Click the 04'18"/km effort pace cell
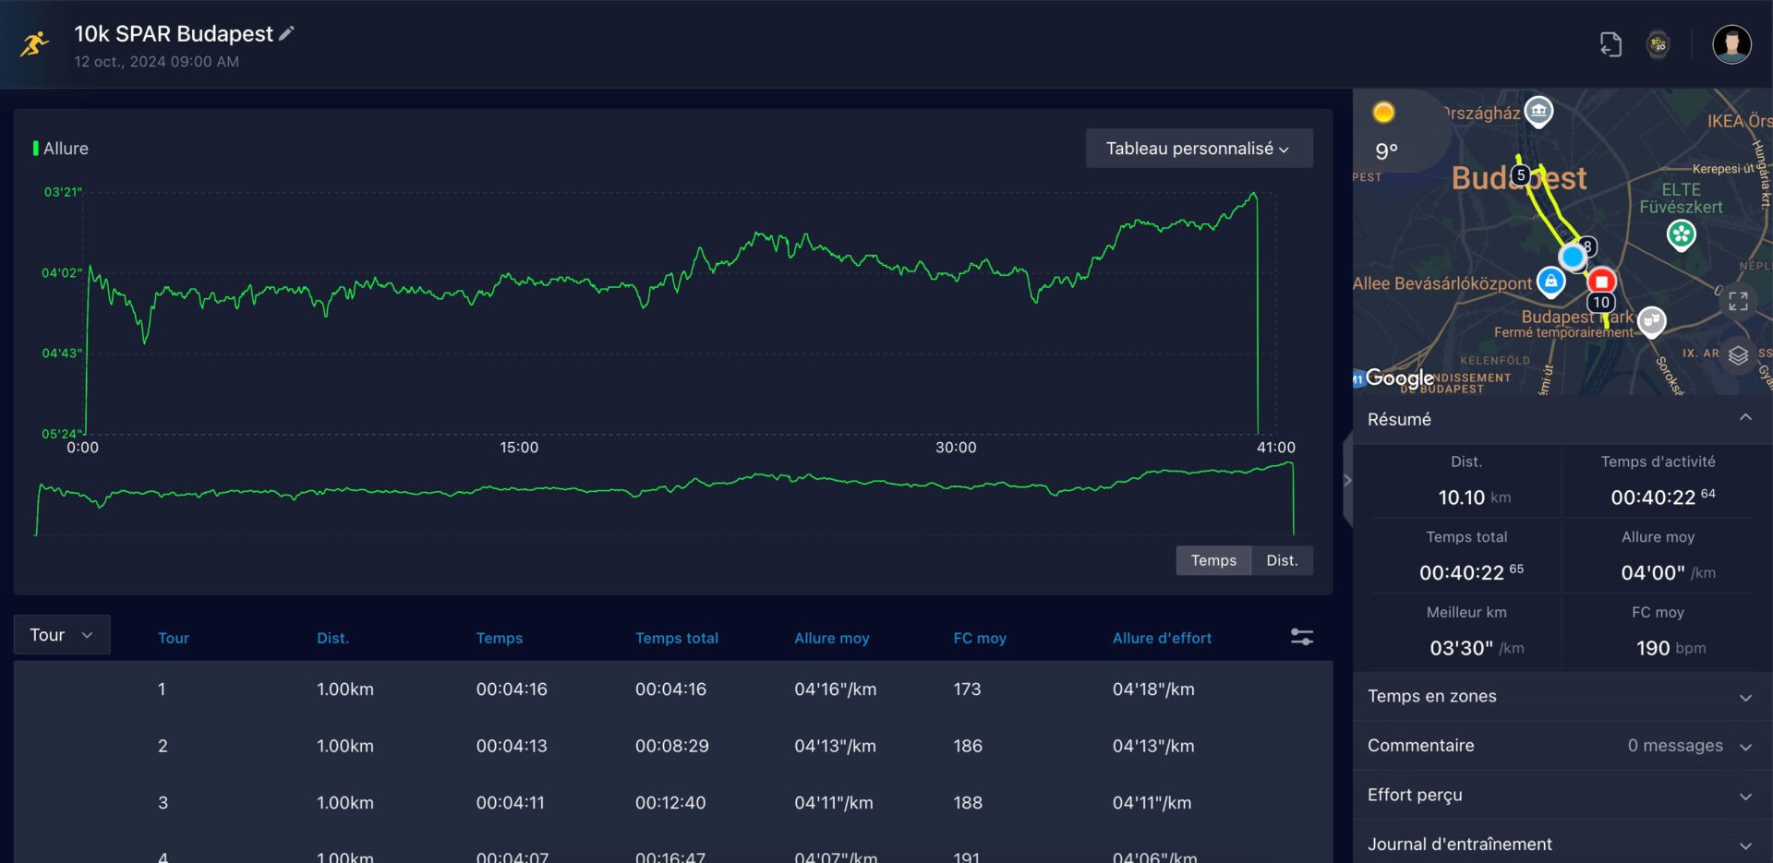The image size is (1773, 863). point(1153,689)
